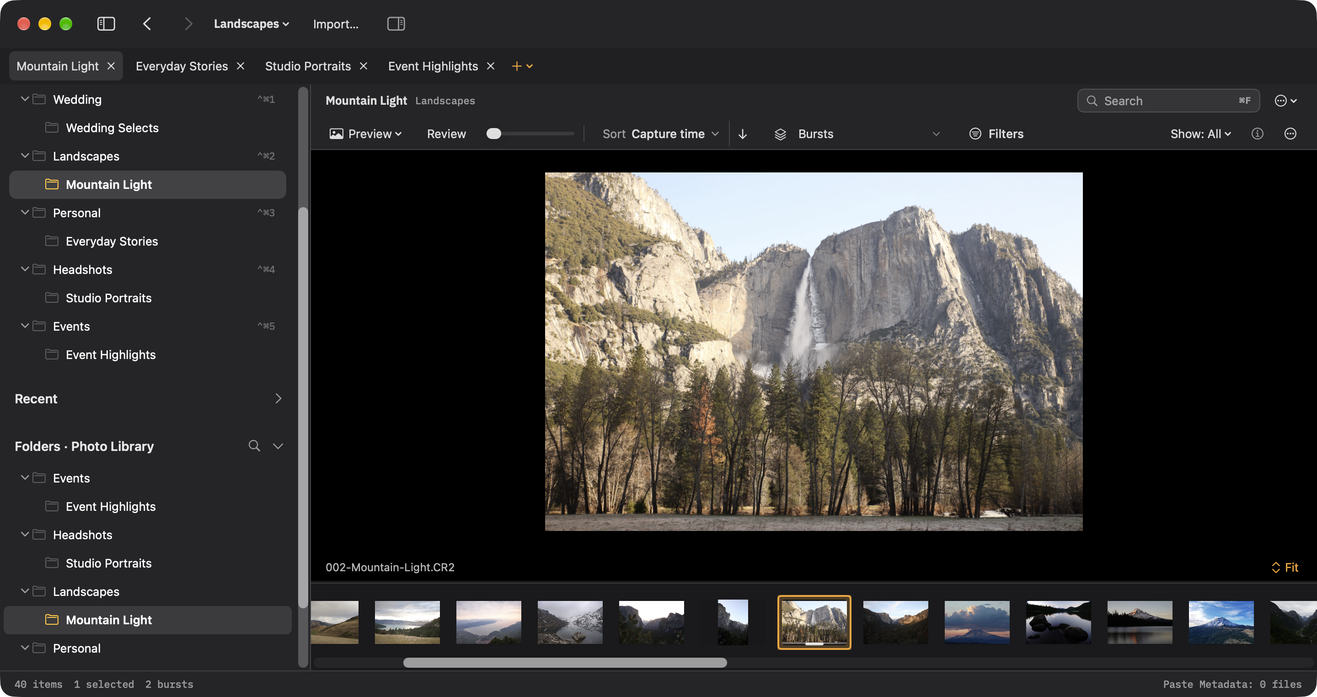Image resolution: width=1317 pixels, height=697 pixels.
Task: Open the ellipsis menu next to Search
Action: (x=1285, y=101)
